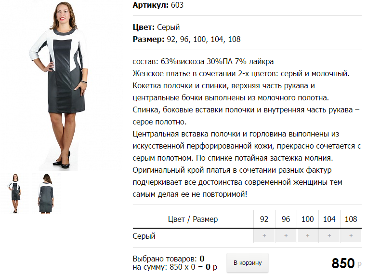
Task: Click the Артикул: 603 text
Action: pyautogui.click(x=158, y=5)
